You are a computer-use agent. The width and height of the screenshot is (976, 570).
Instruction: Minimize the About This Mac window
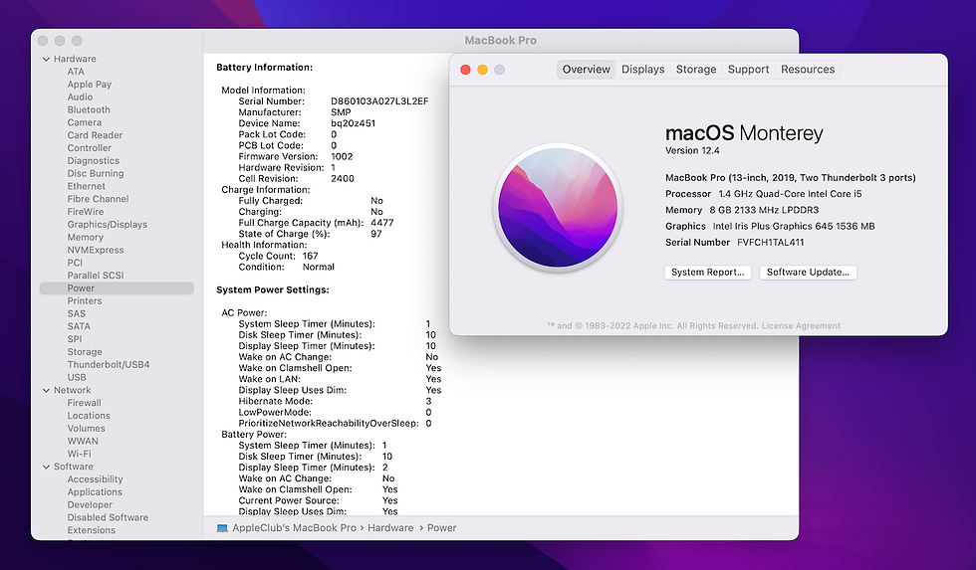pos(482,70)
